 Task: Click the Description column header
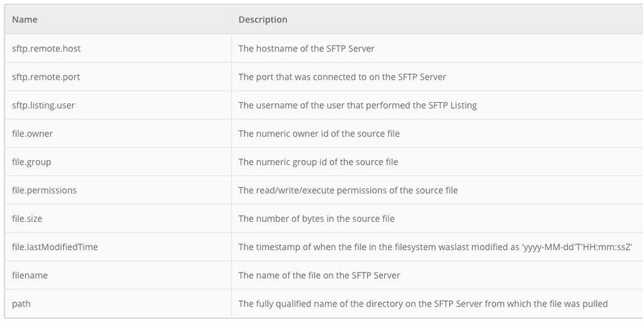tap(263, 20)
